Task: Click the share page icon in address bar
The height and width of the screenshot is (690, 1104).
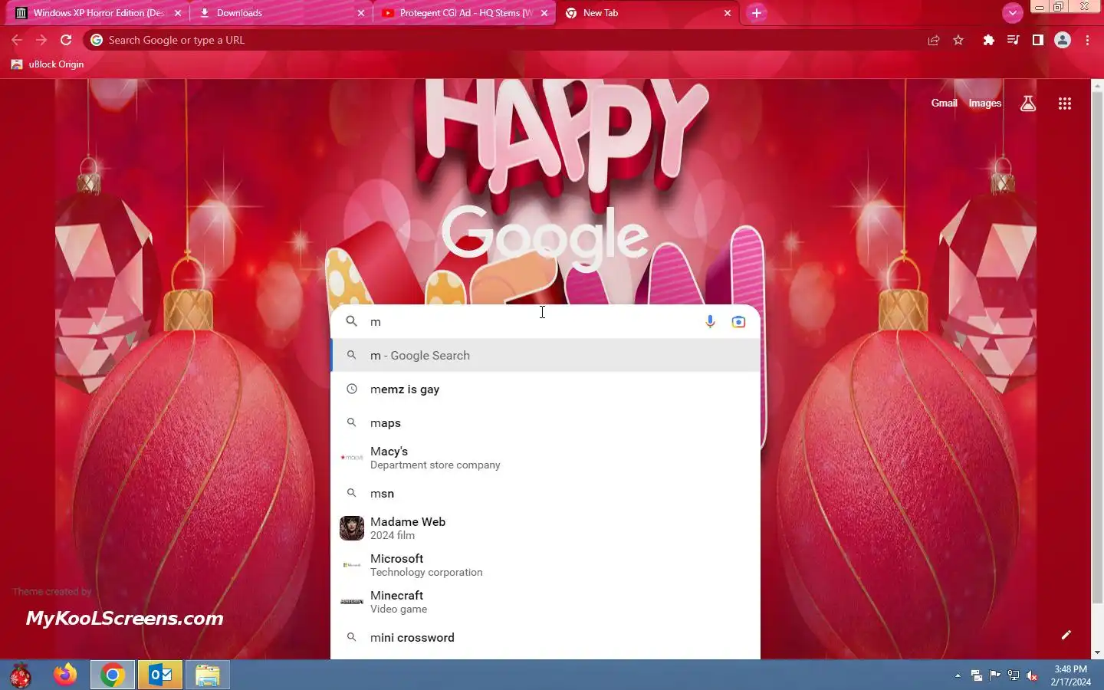Action: [x=934, y=41]
